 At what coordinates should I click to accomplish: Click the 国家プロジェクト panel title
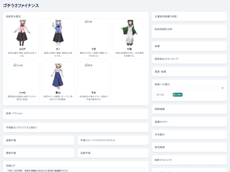(164, 160)
